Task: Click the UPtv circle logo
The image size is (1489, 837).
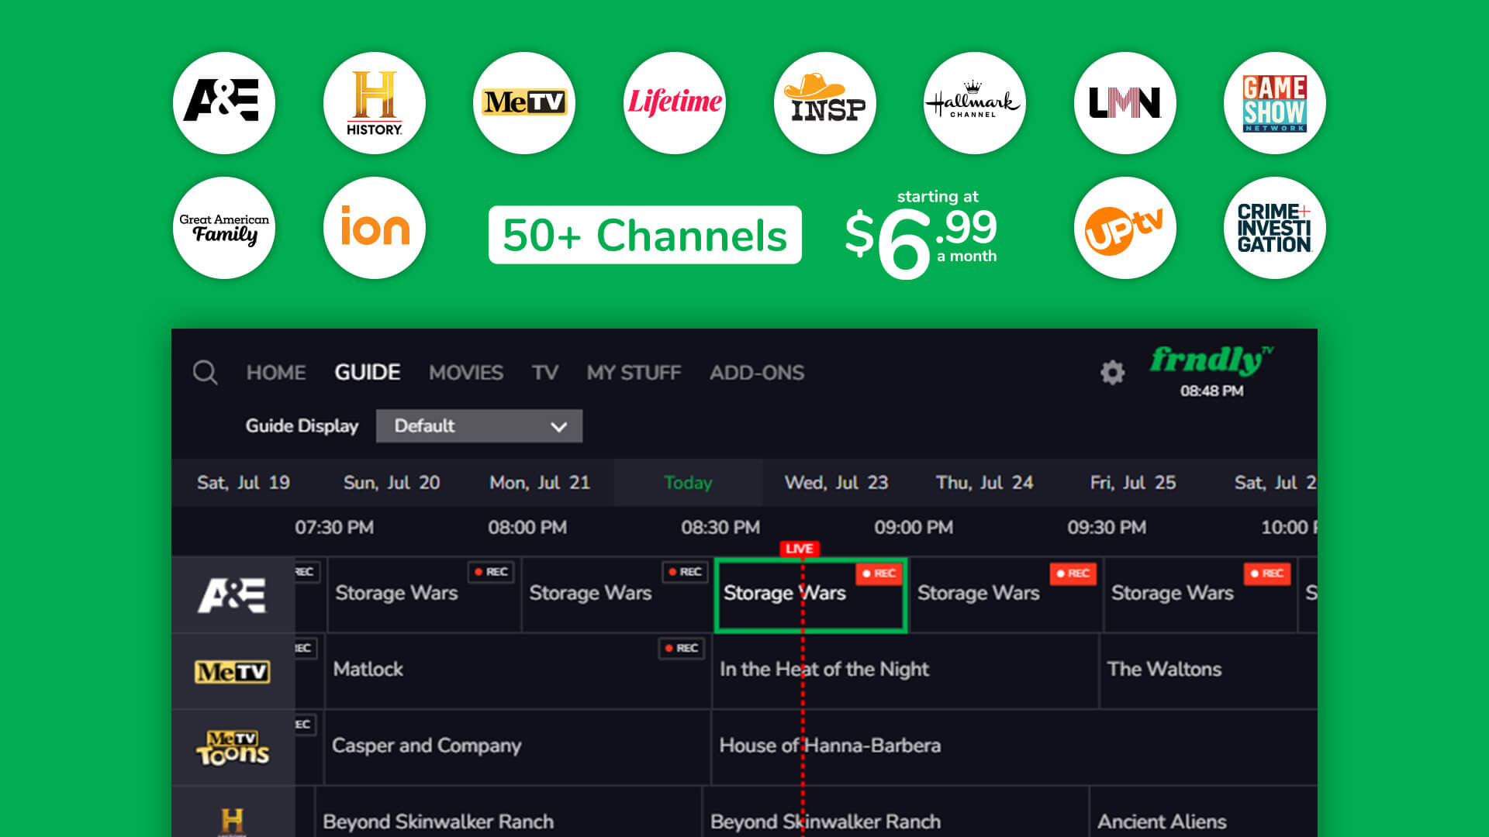Action: pos(1125,228)
